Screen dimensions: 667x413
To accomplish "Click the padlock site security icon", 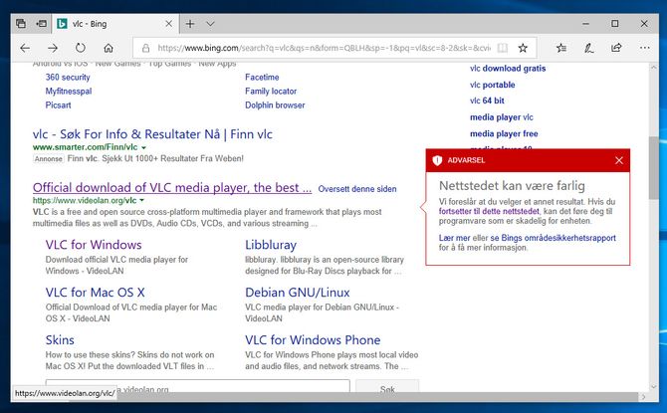I will click(146, 48).
